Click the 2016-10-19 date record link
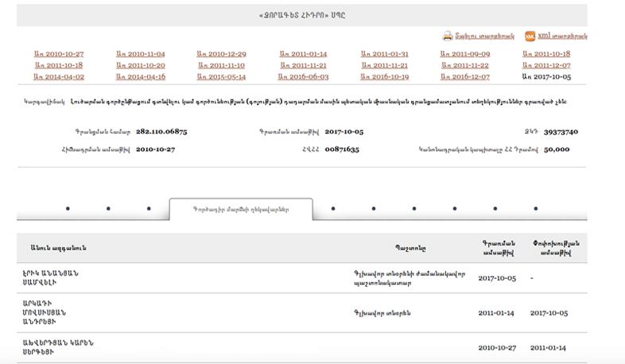The image size is (625, 364). 384,77
